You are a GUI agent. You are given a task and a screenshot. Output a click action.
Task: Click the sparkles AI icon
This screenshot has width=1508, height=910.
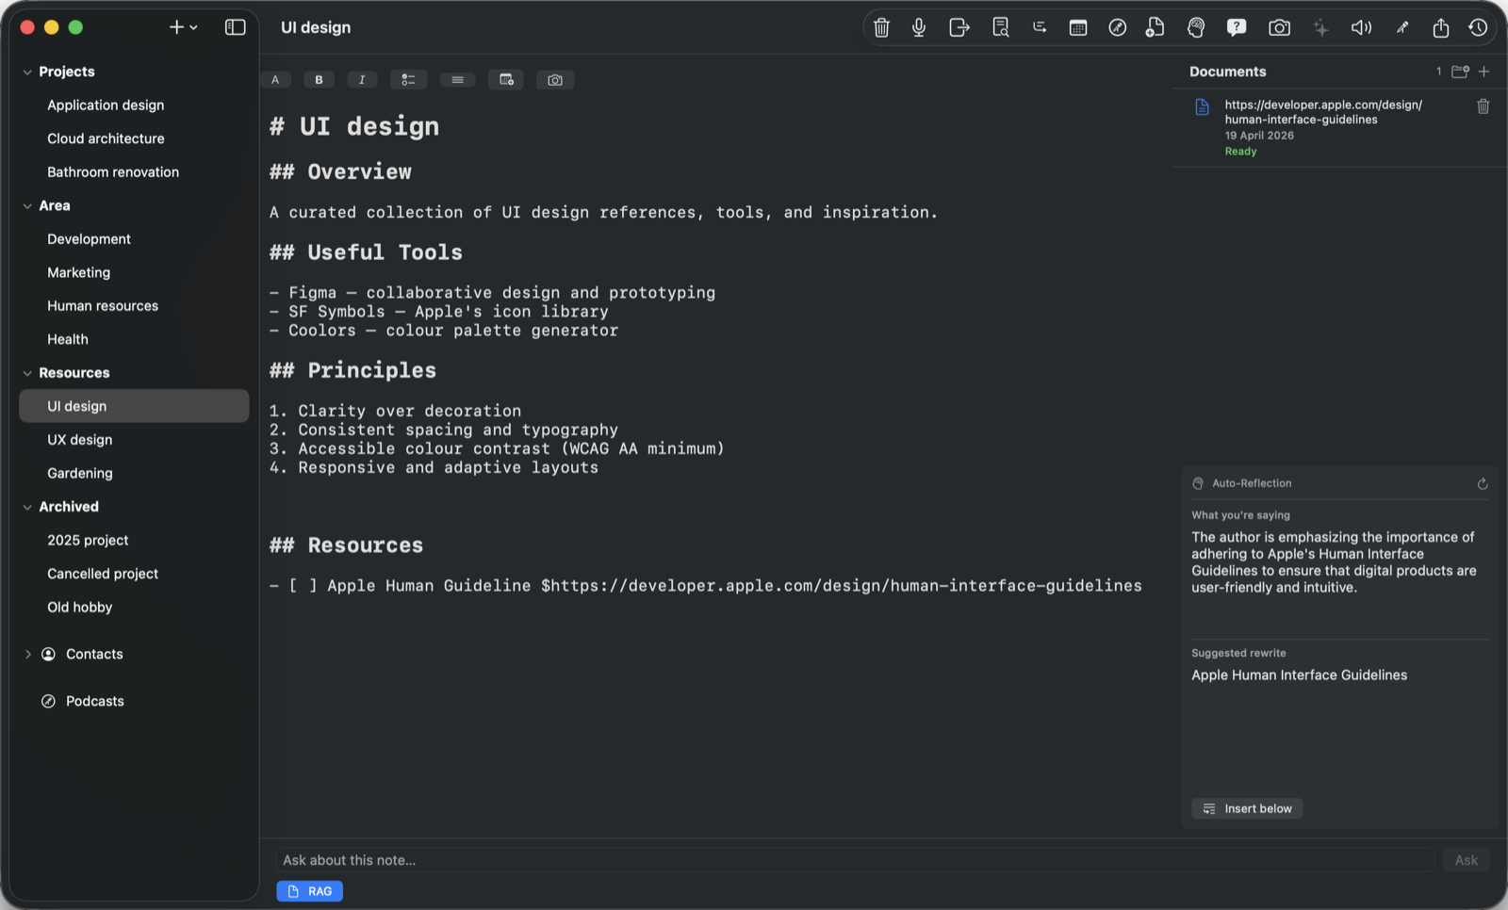pyautogui.click(x=1321, y=27)
